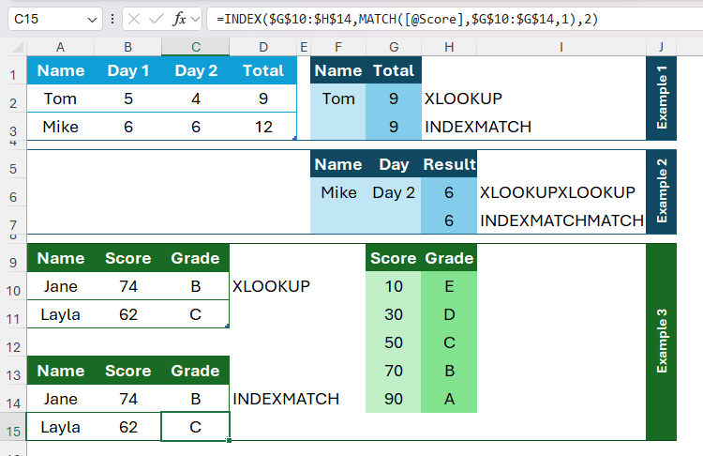Select the INDEXMATCHMATCH label cell

pos(561,220)
